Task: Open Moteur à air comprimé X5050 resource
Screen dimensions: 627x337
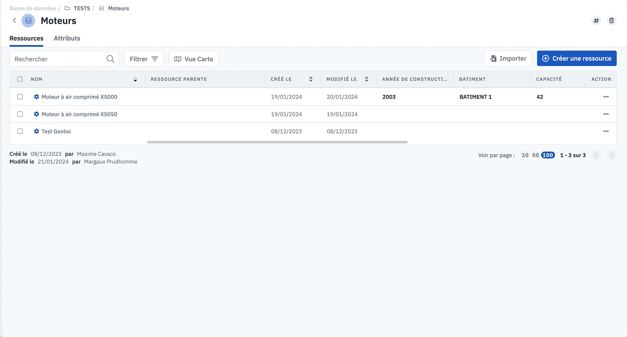Action: [79, 114]
